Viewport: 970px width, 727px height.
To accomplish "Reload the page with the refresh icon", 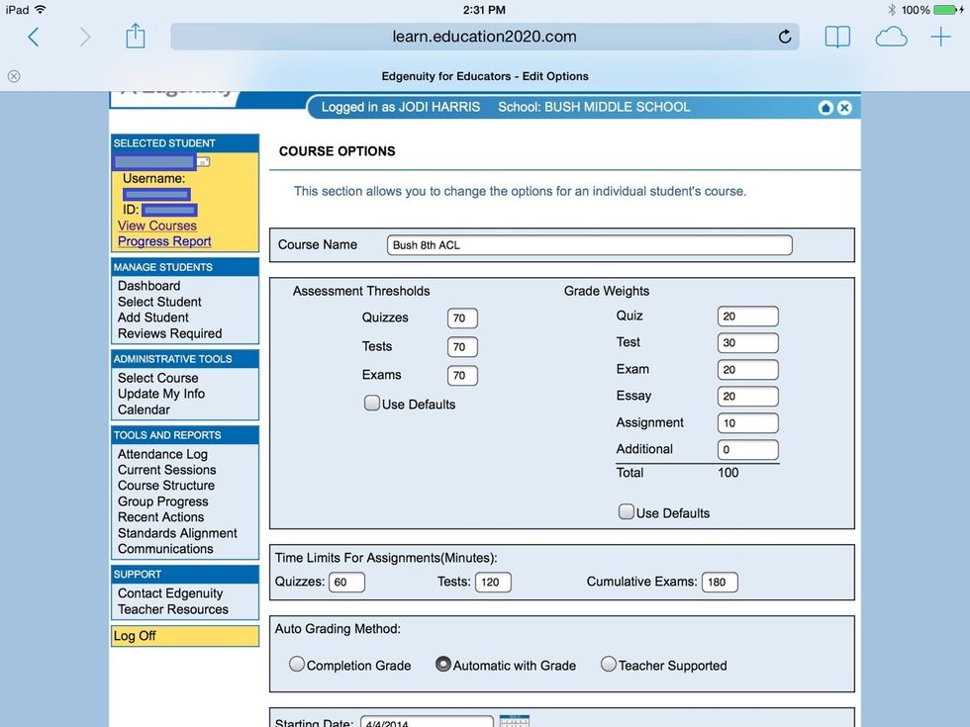I will (x=785, y=37).
